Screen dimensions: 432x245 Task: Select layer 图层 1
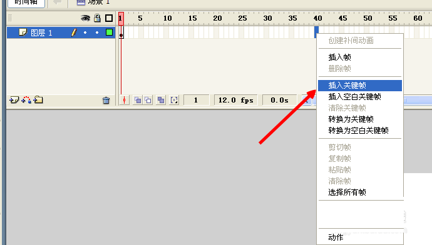[x=61, y=32]
